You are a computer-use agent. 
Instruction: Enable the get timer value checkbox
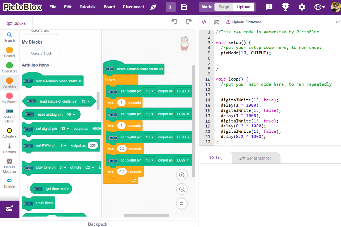point(24,188)
